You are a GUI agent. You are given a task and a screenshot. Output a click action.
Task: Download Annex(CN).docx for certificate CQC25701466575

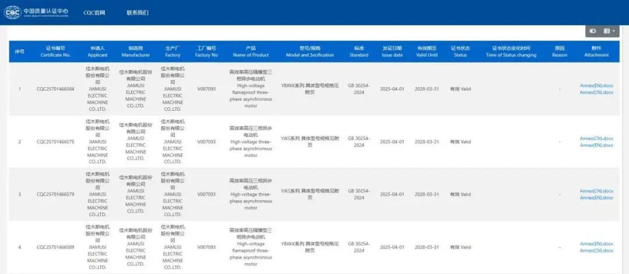[x=596, y=138]
